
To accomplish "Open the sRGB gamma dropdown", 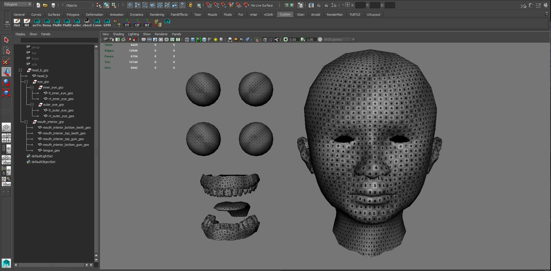I will 339,40.
